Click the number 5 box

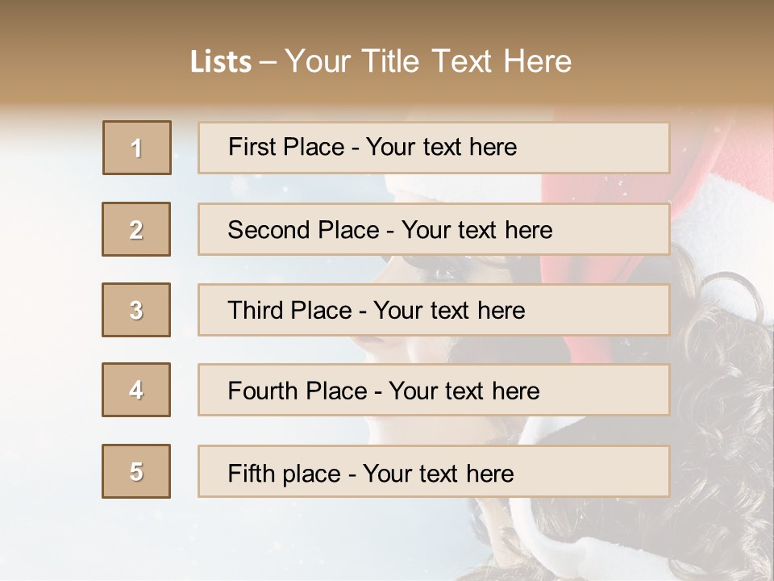point(136,471)
